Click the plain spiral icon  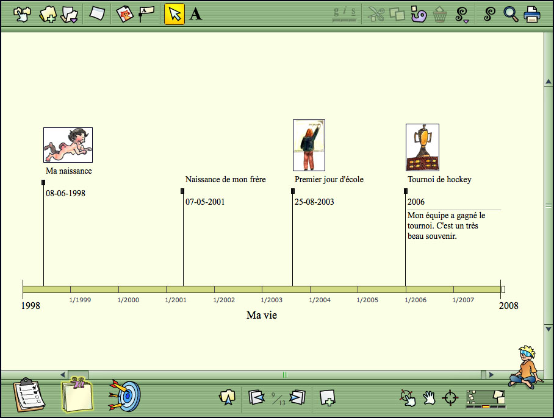coord(490,14)
